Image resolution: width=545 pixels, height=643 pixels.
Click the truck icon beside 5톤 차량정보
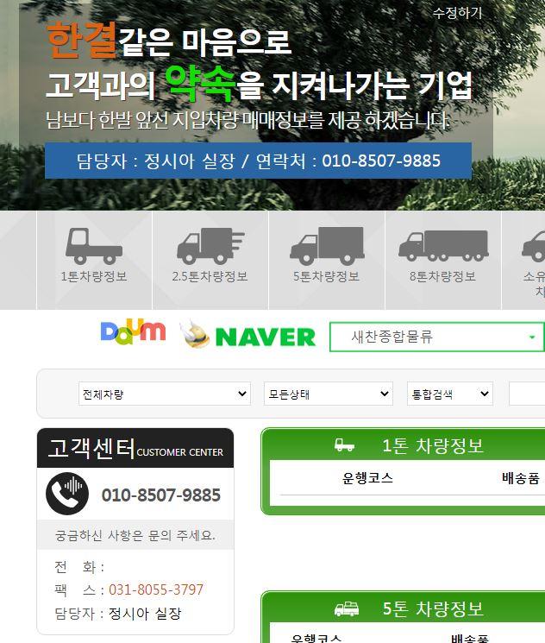click(347, 609)
